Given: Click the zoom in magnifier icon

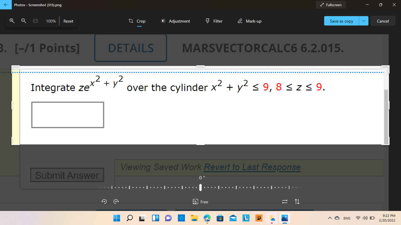Looking at the screenshot, I should tap(12, 21).
